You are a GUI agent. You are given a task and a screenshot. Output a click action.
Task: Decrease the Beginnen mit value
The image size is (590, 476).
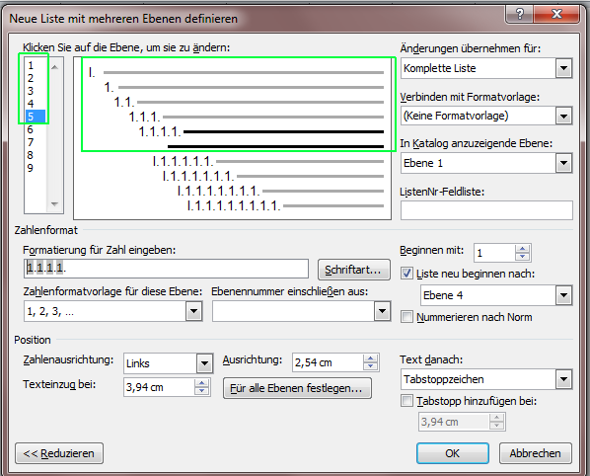(x=522, y=257)
